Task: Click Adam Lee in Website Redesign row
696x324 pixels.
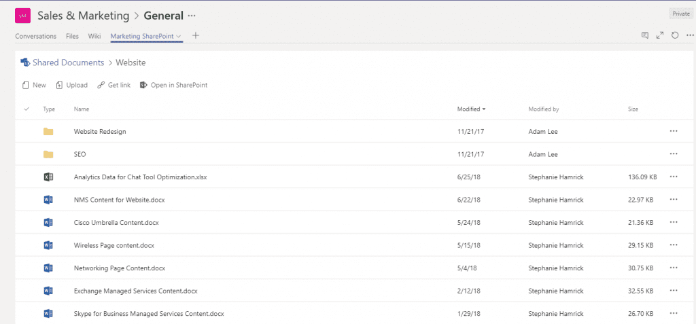Action: (x=543, y=131)
